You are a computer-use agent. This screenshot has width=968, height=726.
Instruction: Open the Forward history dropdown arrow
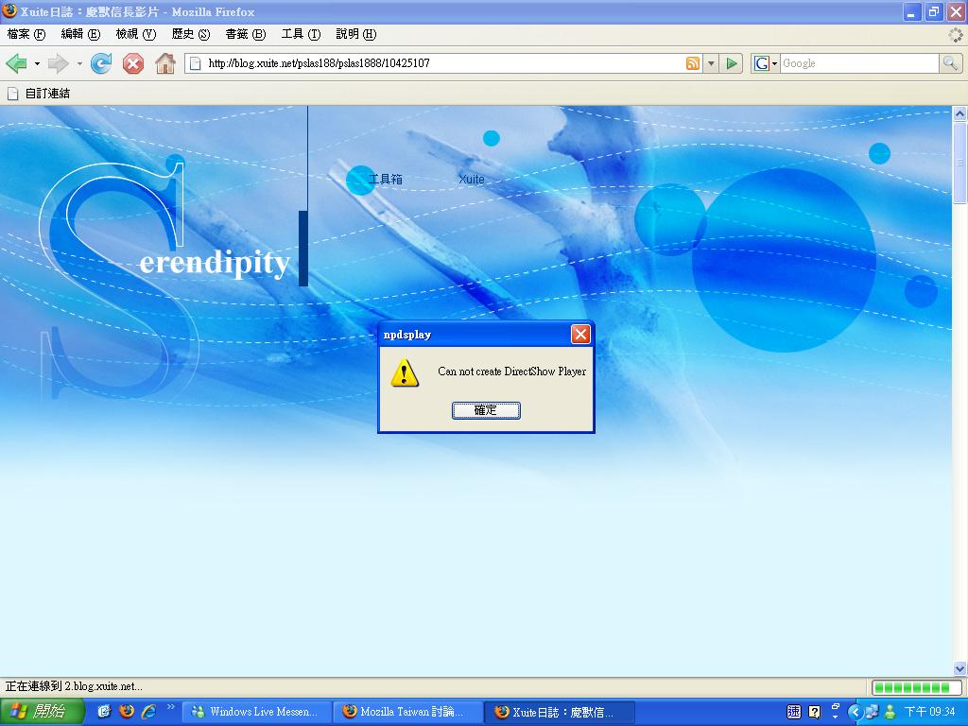pyautogui.click(x=79, y=63)
